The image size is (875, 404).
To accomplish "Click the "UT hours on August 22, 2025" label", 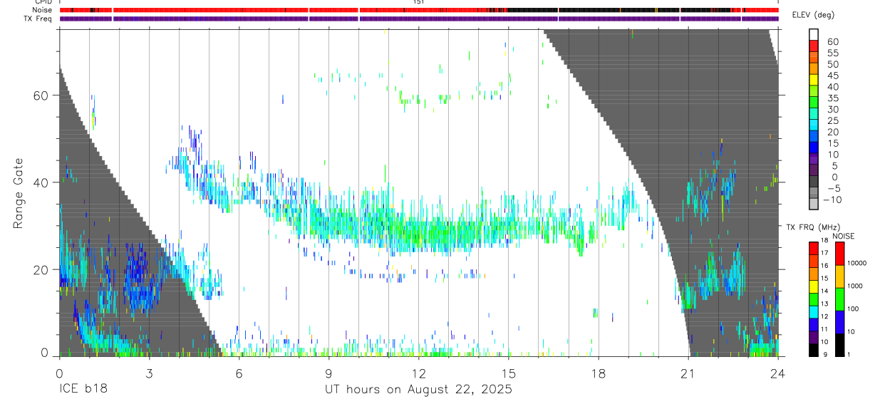I will [419, 390].
